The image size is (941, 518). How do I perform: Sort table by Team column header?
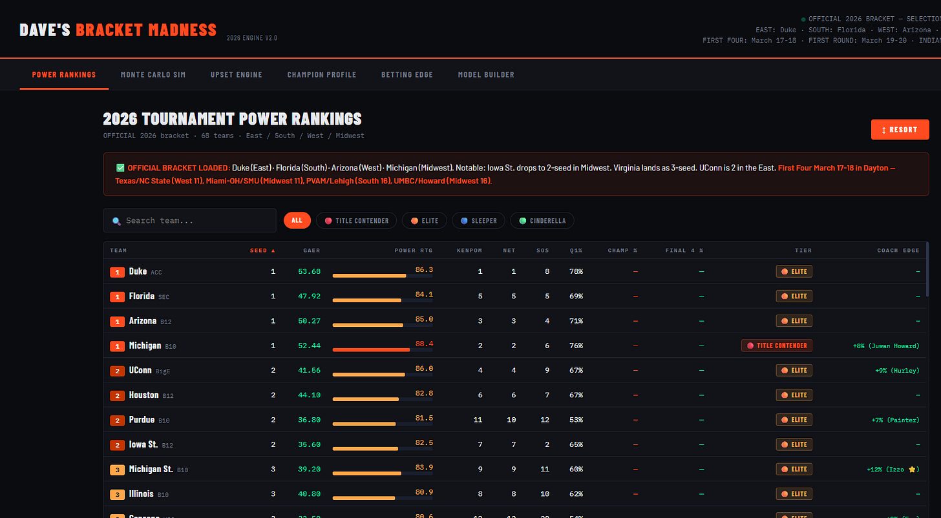[x=118, y=251]
